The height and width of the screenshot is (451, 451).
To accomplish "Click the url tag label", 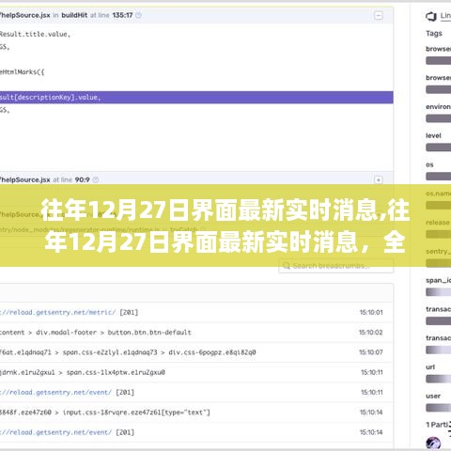I will point(430,366).
